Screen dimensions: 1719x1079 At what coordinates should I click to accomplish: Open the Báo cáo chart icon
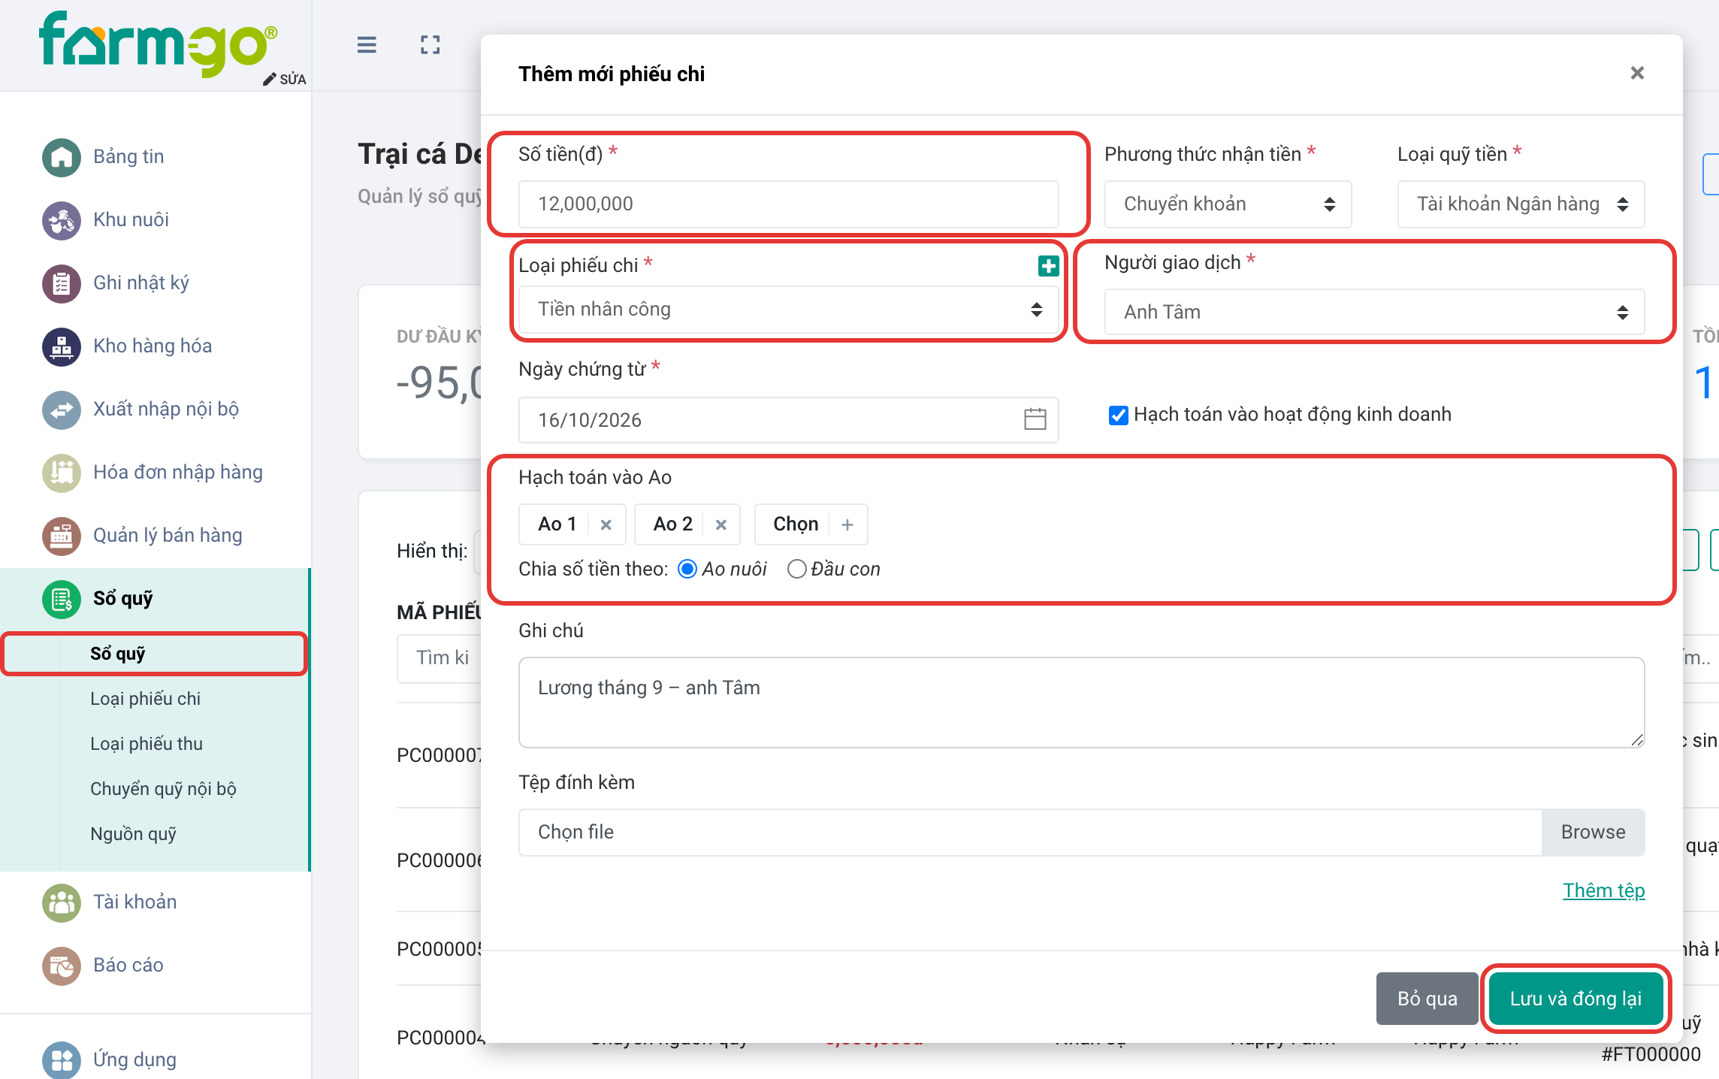(x=62, y=966)
